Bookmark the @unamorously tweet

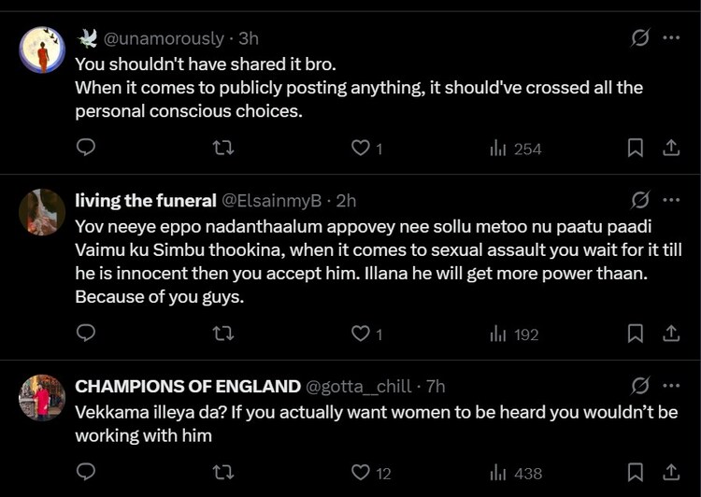click(635, 148)
